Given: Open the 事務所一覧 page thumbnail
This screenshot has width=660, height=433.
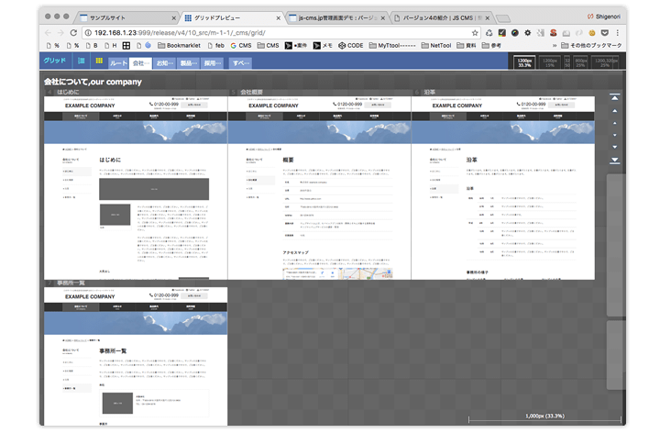Looking at the screenshot, I should coord(136,356).
